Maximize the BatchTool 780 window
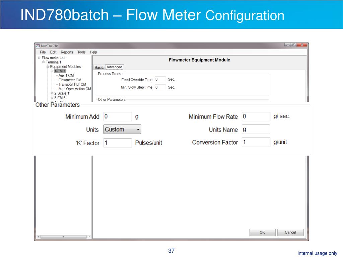Viewport: 343px width, 257px height. pos(294,45)
